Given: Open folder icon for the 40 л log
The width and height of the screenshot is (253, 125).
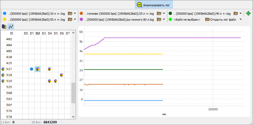Looking at the screenshot, I should point(236,13).
